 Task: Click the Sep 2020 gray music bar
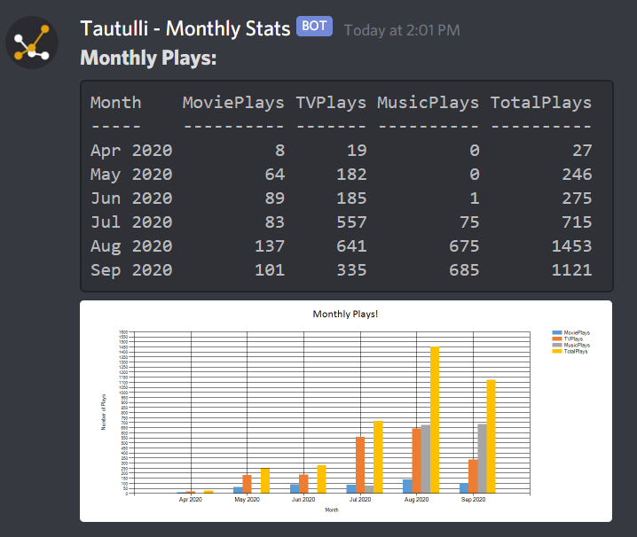(x=482, y=459)
